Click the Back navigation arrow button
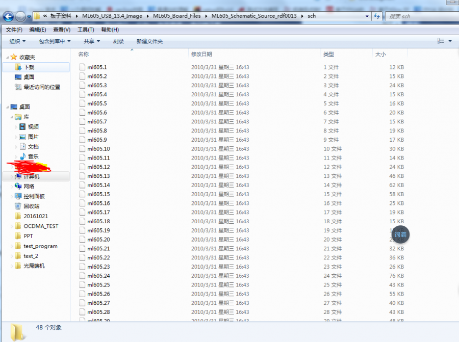Image resolution: width=459 pixels, height=342 pixels. (8, 17)
